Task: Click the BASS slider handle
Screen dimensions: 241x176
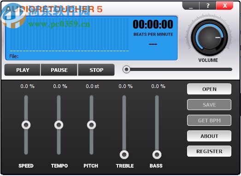Action: pos(157,155)
